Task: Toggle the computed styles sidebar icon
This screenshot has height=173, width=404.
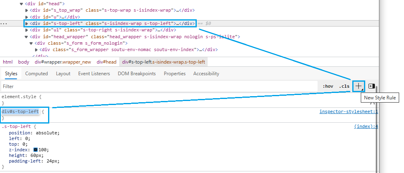Action: pos(372,86)
